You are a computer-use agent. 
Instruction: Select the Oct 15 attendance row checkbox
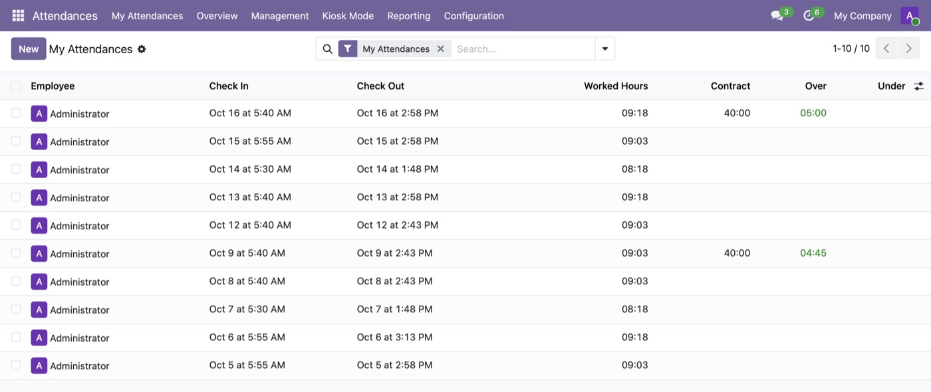pos(16,141)
